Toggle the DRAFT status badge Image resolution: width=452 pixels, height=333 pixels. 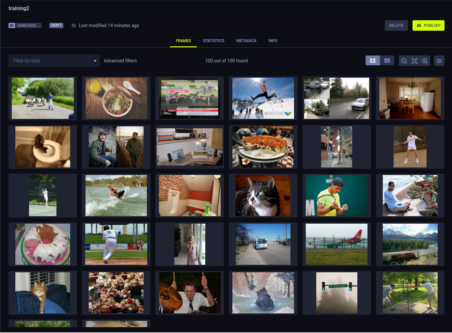pyautogui.click(x=56, y=25)
